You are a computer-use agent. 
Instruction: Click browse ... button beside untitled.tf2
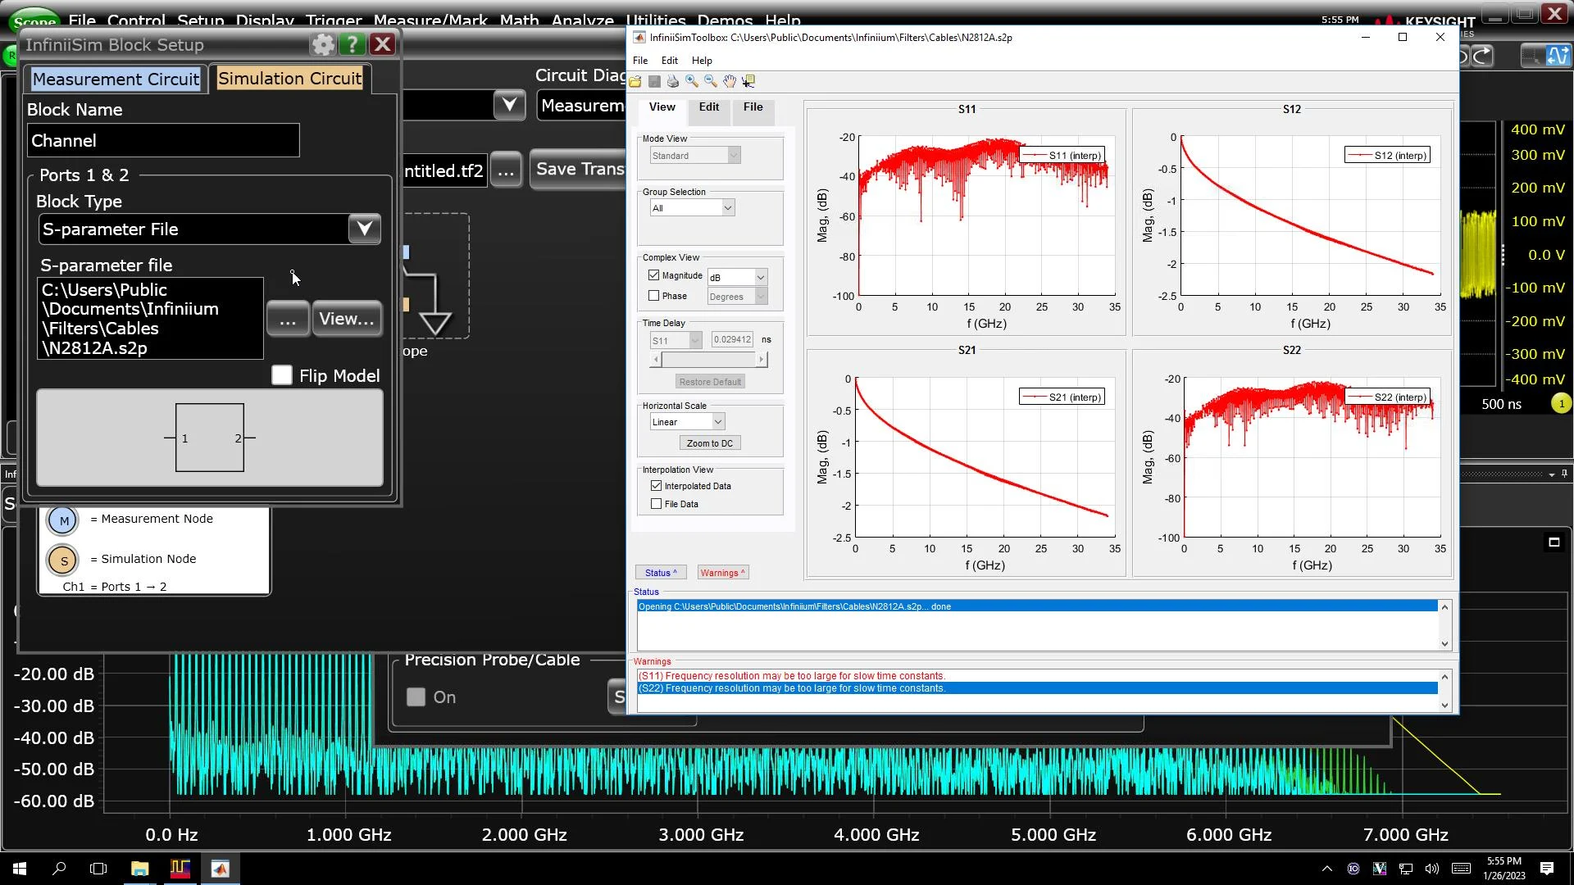point(506,171)
